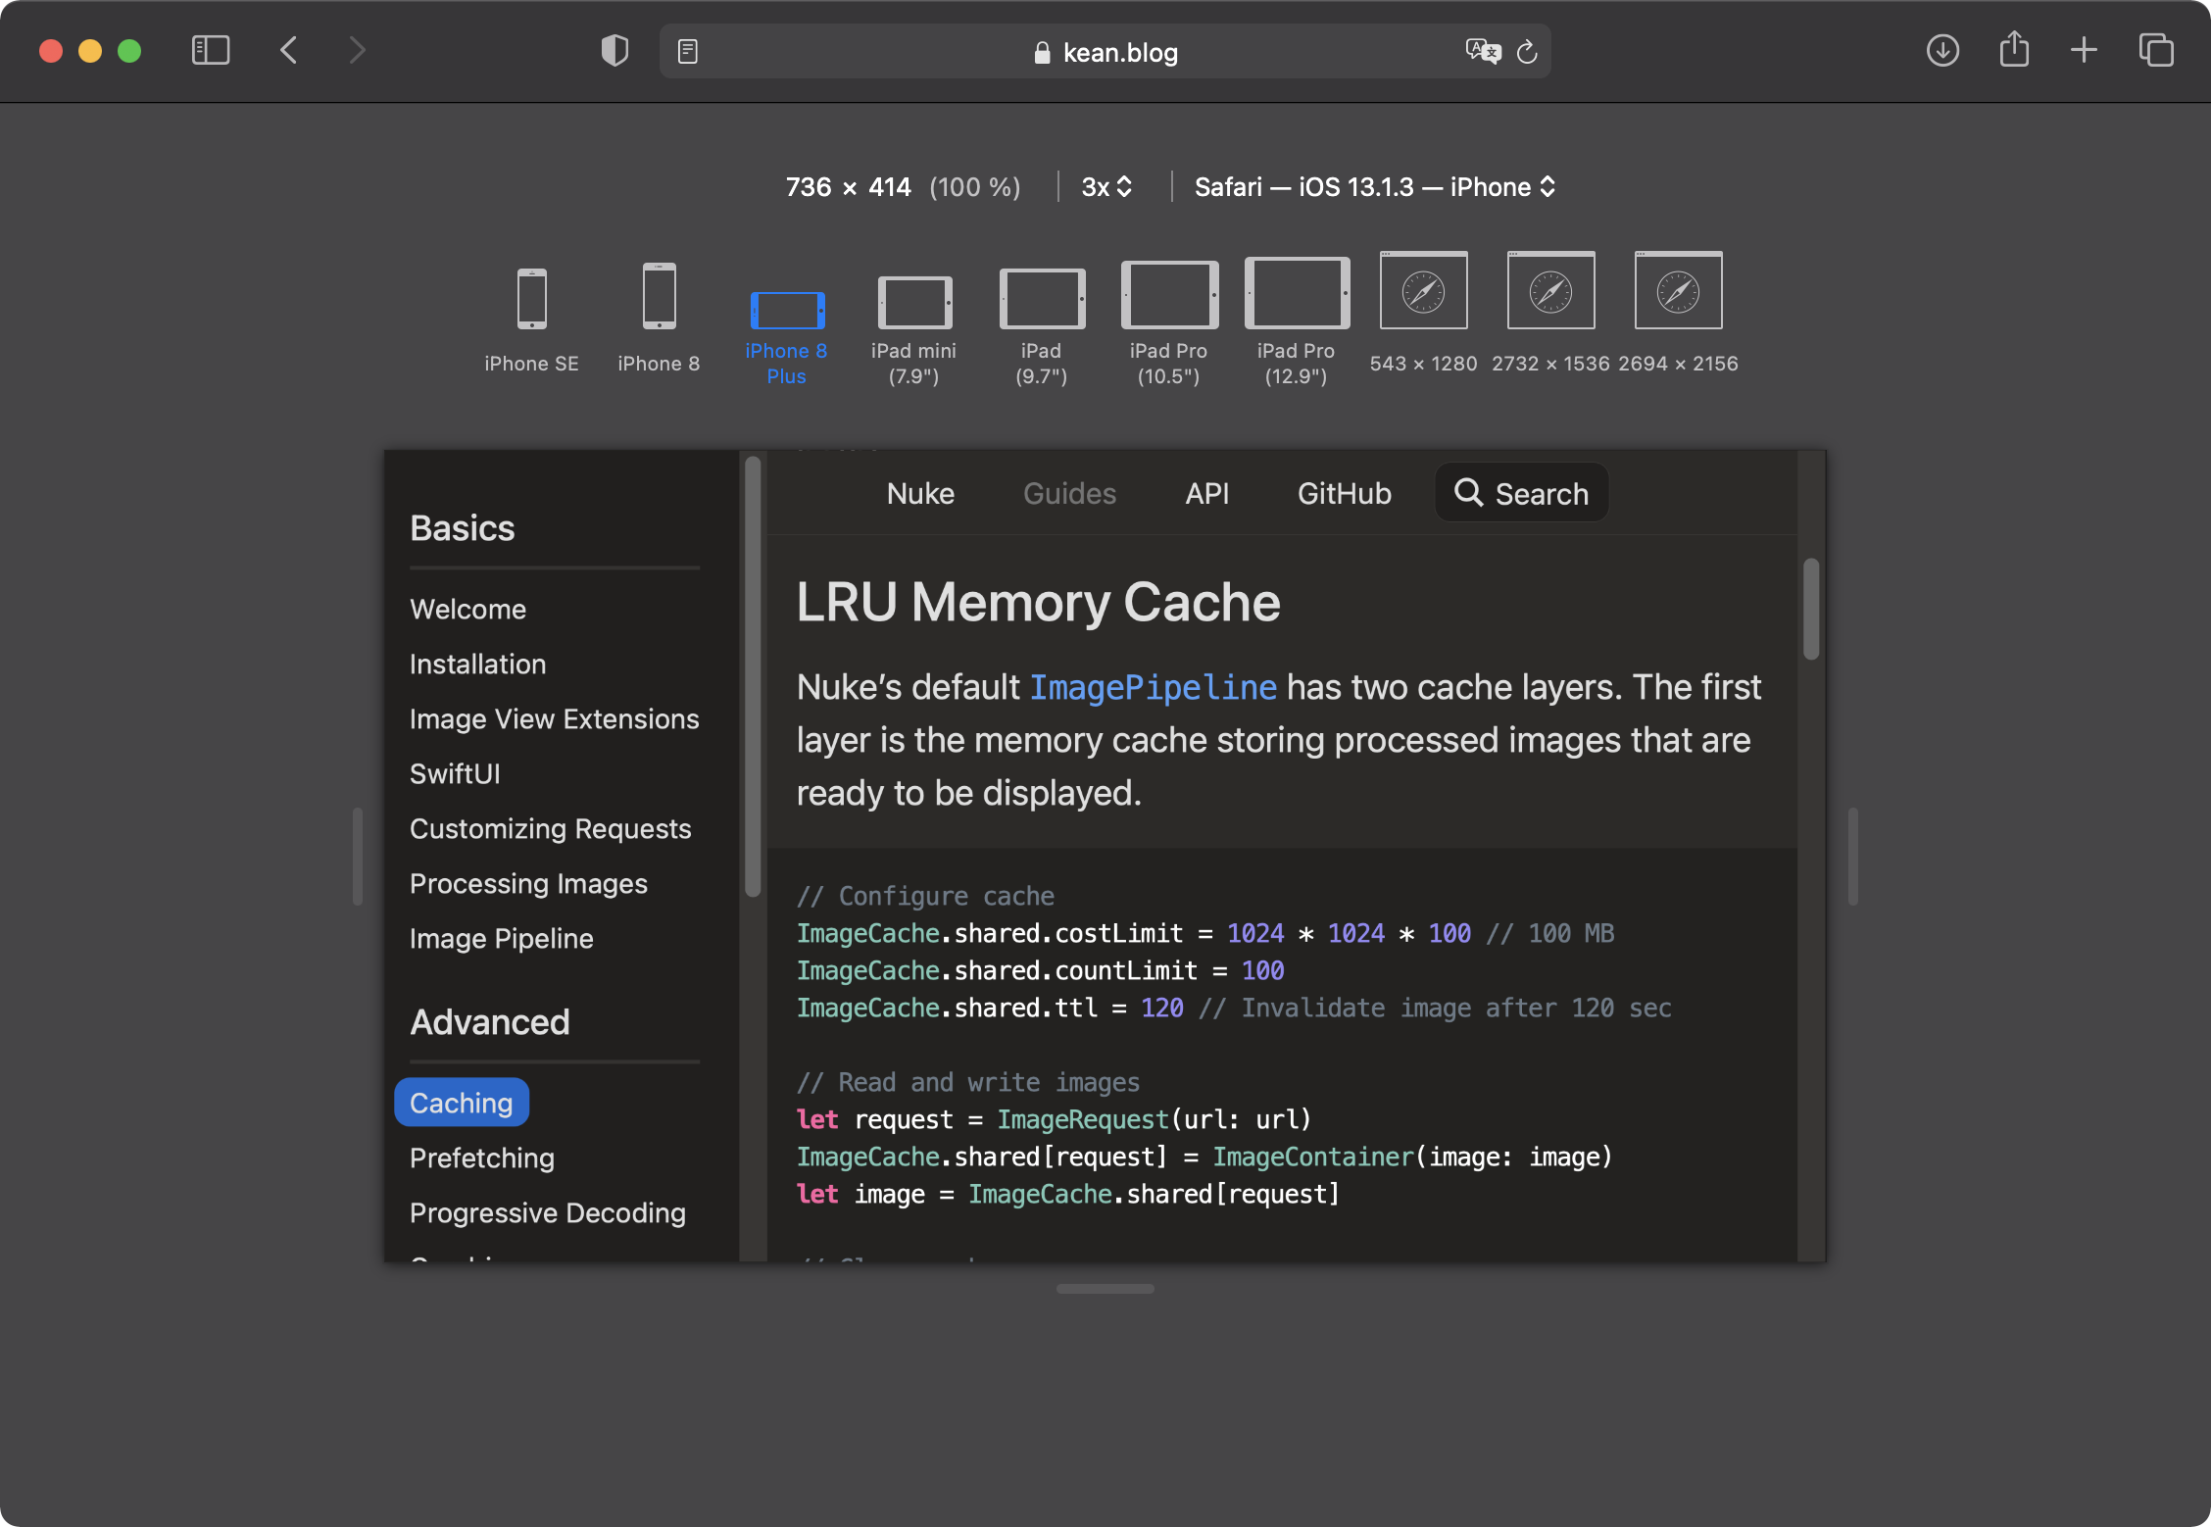Select the iPhone SE device icon
Screen dimensions: 2211x1527
[531, 299]
